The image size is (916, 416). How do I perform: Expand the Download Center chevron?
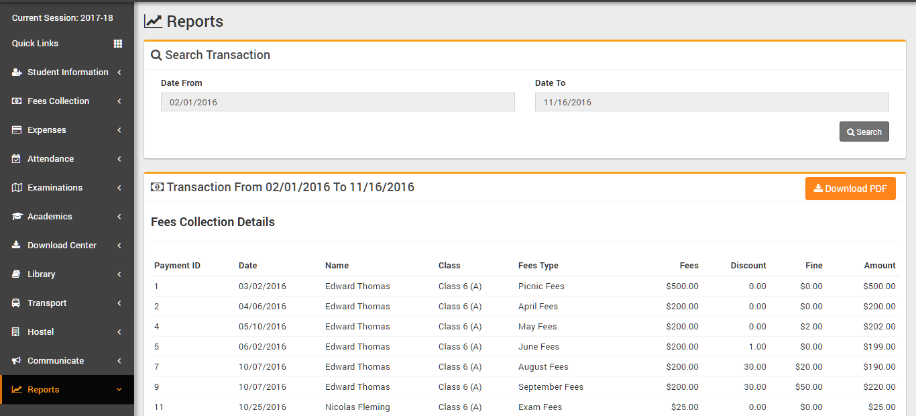tap(119, 246)
